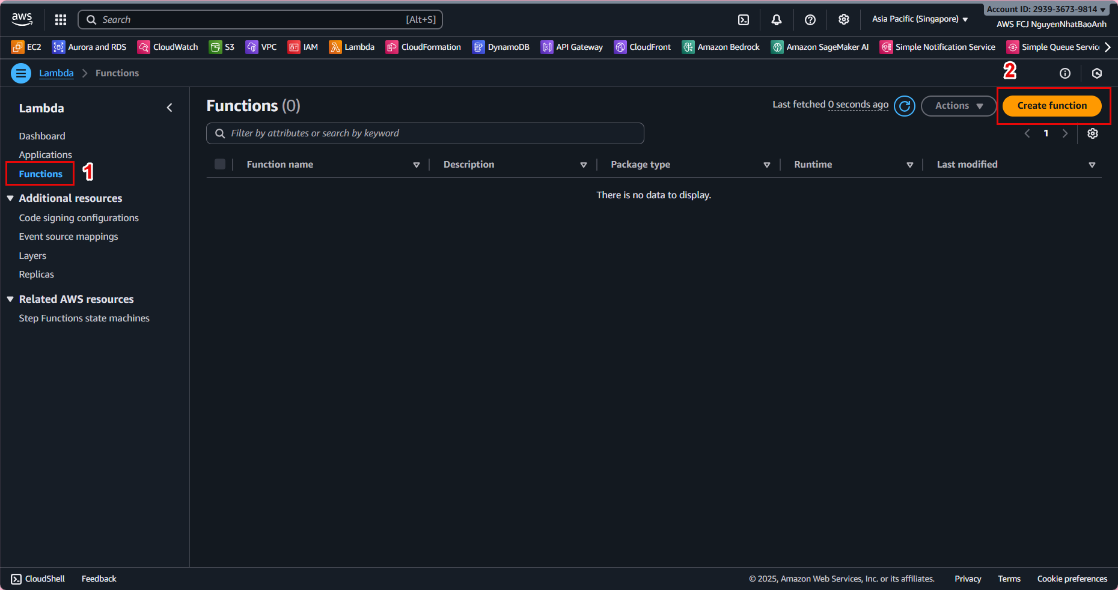Open API Gateway shortcut

click(572, 47)
